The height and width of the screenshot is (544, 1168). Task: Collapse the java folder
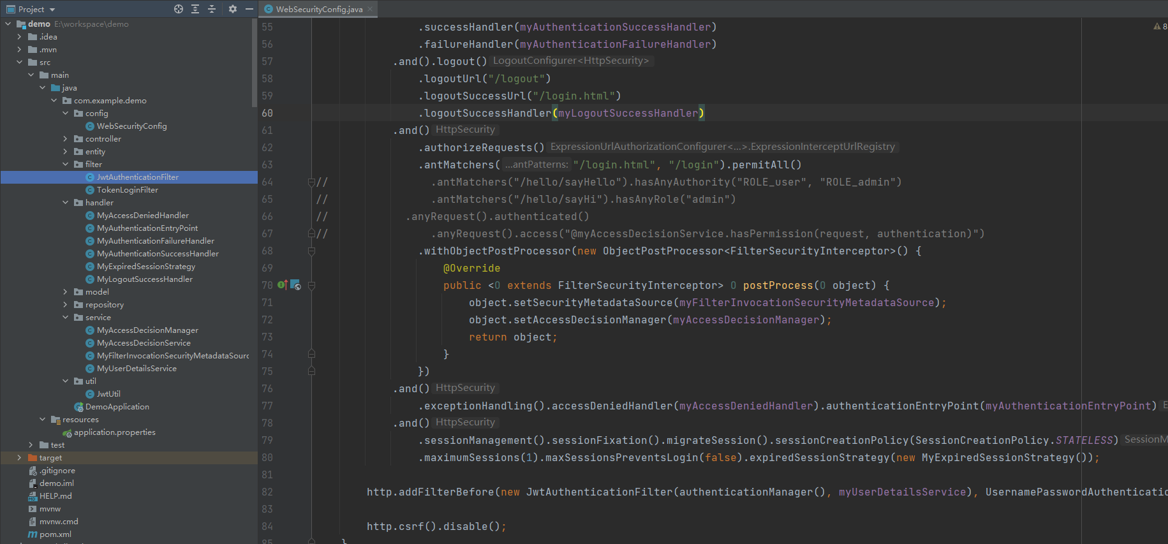[42, 87]
